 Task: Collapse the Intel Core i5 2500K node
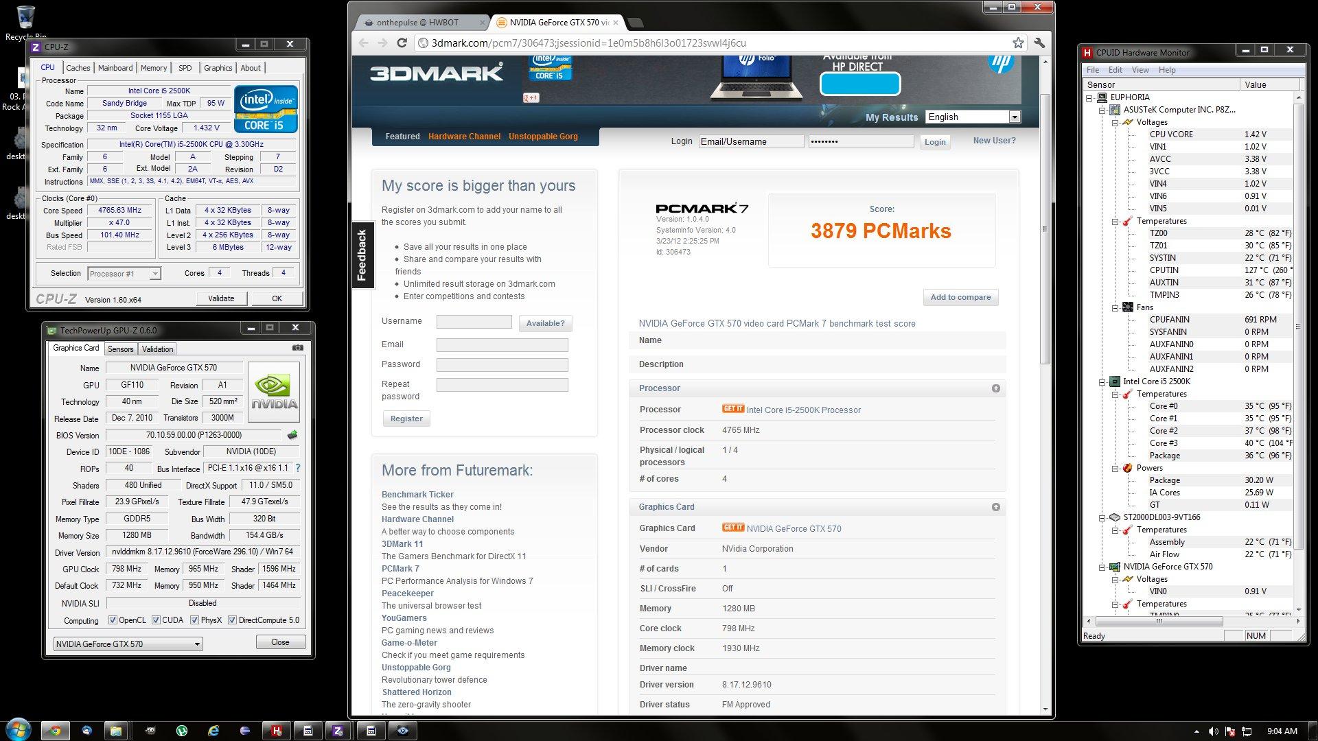[x=1102, y=381]
